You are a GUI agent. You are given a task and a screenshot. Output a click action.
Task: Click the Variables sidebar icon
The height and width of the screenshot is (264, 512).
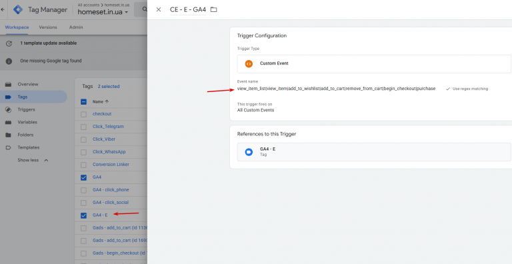click(9, 122)
